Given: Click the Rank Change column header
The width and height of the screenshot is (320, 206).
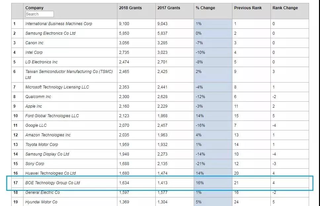Looking at the screenshot, I should (285, 8).
